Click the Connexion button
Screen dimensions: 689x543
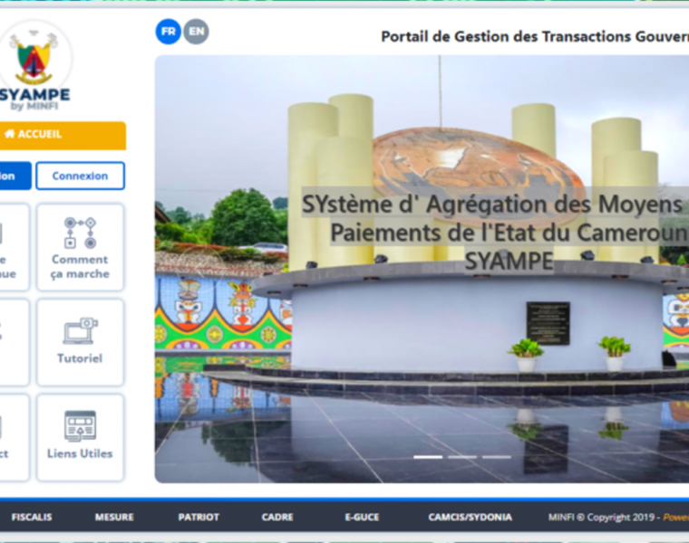[80, 176]
